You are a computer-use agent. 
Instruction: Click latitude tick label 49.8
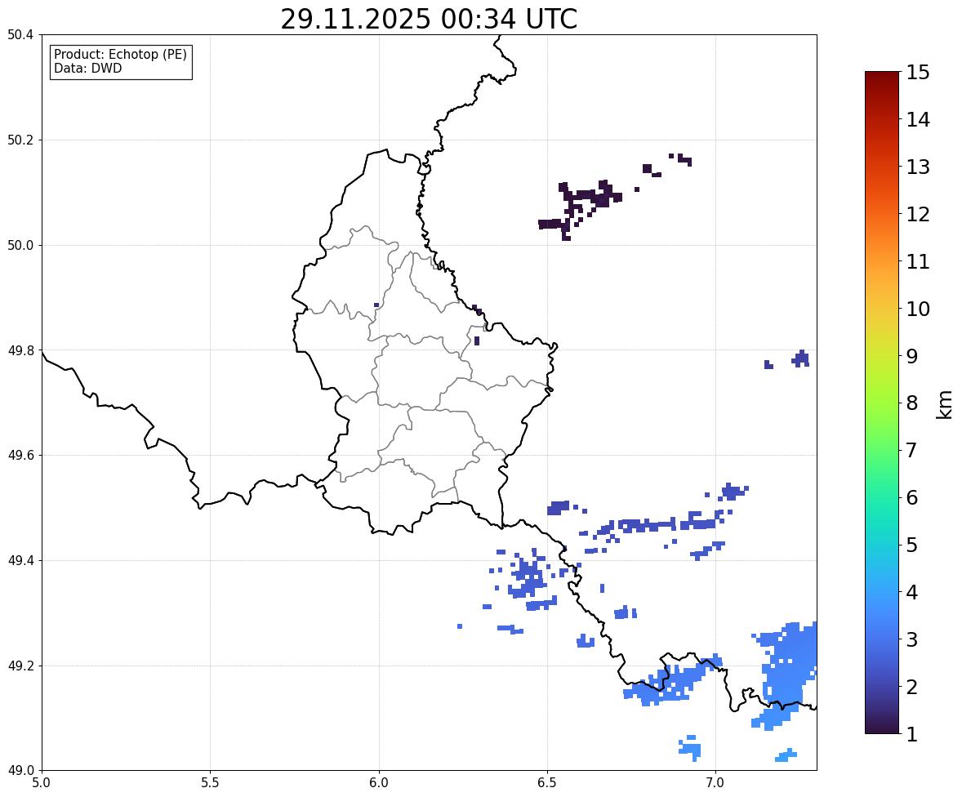(x=20, y=350)
